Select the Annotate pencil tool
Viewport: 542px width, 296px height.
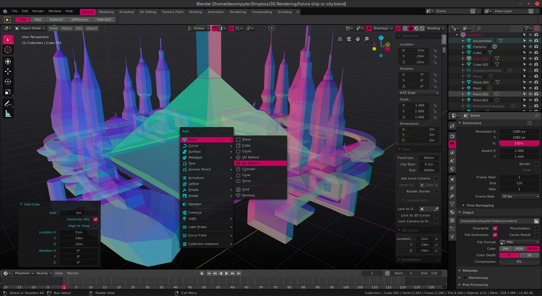[x=8, y=104]
